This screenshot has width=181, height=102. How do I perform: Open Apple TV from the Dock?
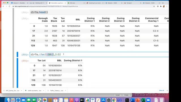point(82,100)
